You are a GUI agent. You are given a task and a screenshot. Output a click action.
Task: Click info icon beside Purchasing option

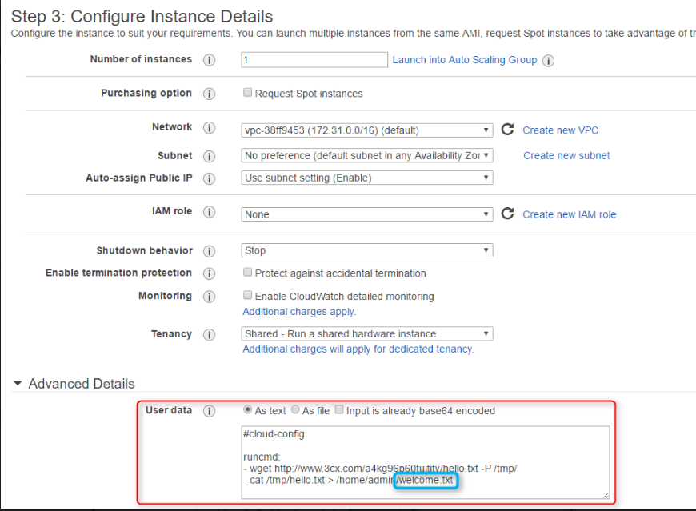click(x=210, y=94)
